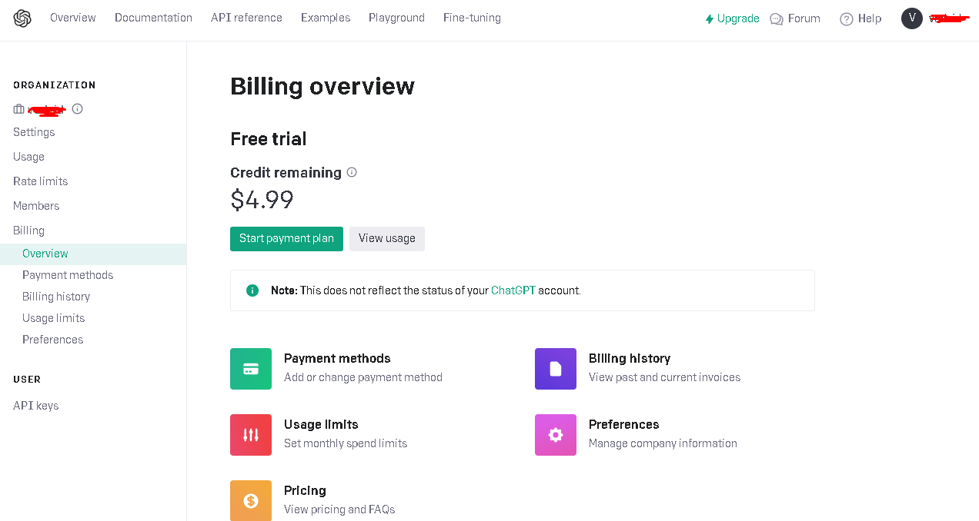Click 'View past and current invoices' text
Image resolution: width=979 pixels, height=521 pixels.
coord(664,377)
